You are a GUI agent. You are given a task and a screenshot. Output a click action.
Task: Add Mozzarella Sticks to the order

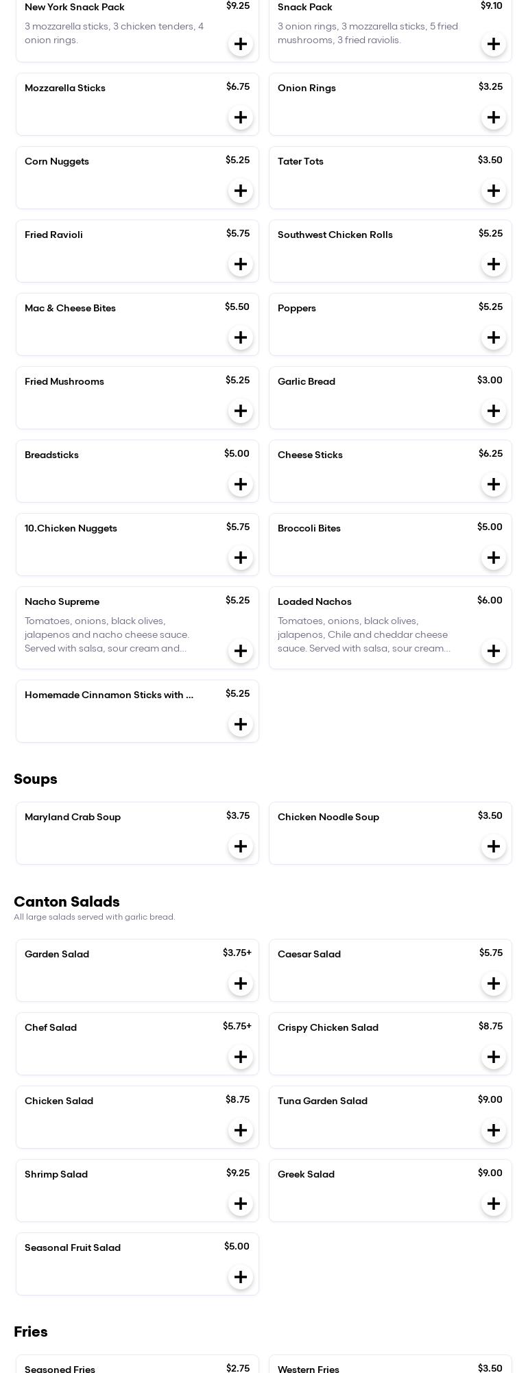point(240,117)
